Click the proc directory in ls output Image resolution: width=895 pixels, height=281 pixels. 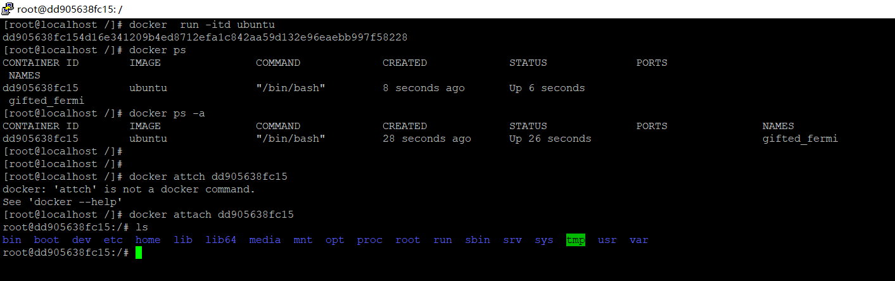(x=370, y=240)
